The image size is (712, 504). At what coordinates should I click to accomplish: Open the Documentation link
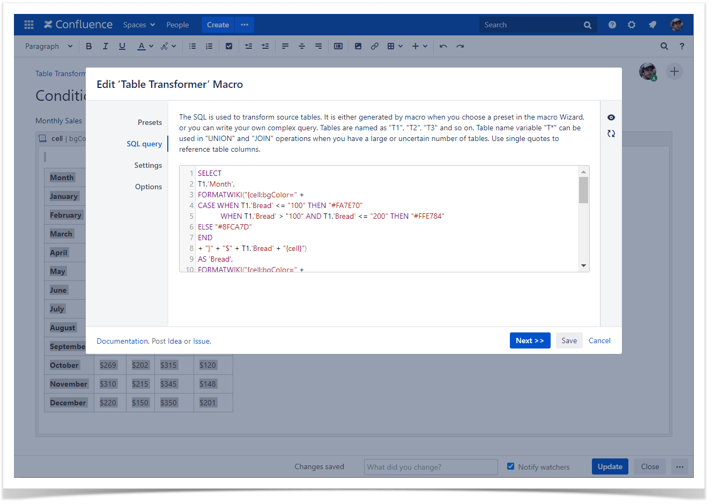(122, 340)
